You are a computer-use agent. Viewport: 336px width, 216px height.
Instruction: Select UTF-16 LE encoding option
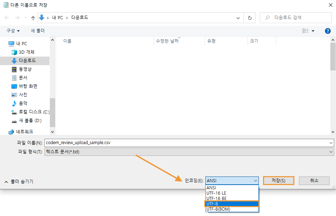click(232, 193)
